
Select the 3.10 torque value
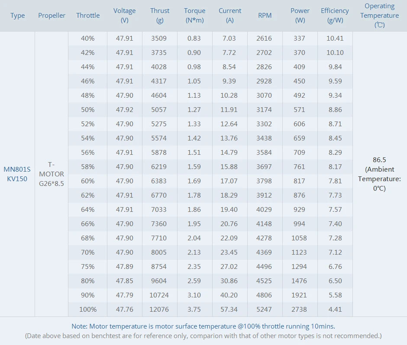(x=194, y=295)
